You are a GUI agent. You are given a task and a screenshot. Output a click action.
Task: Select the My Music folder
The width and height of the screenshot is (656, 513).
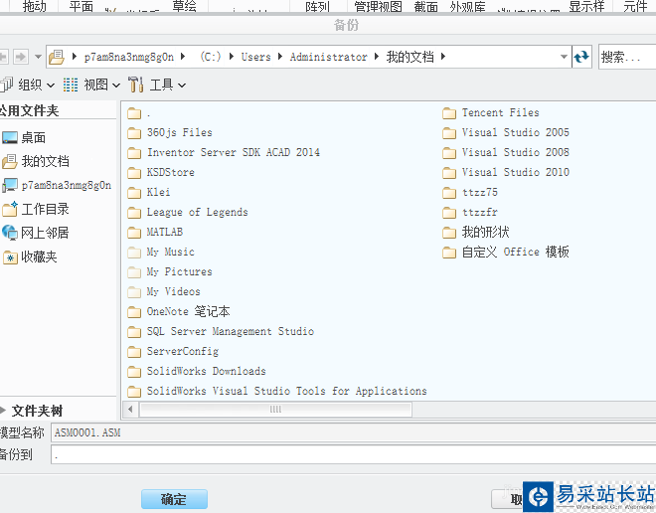pos(161,252)
